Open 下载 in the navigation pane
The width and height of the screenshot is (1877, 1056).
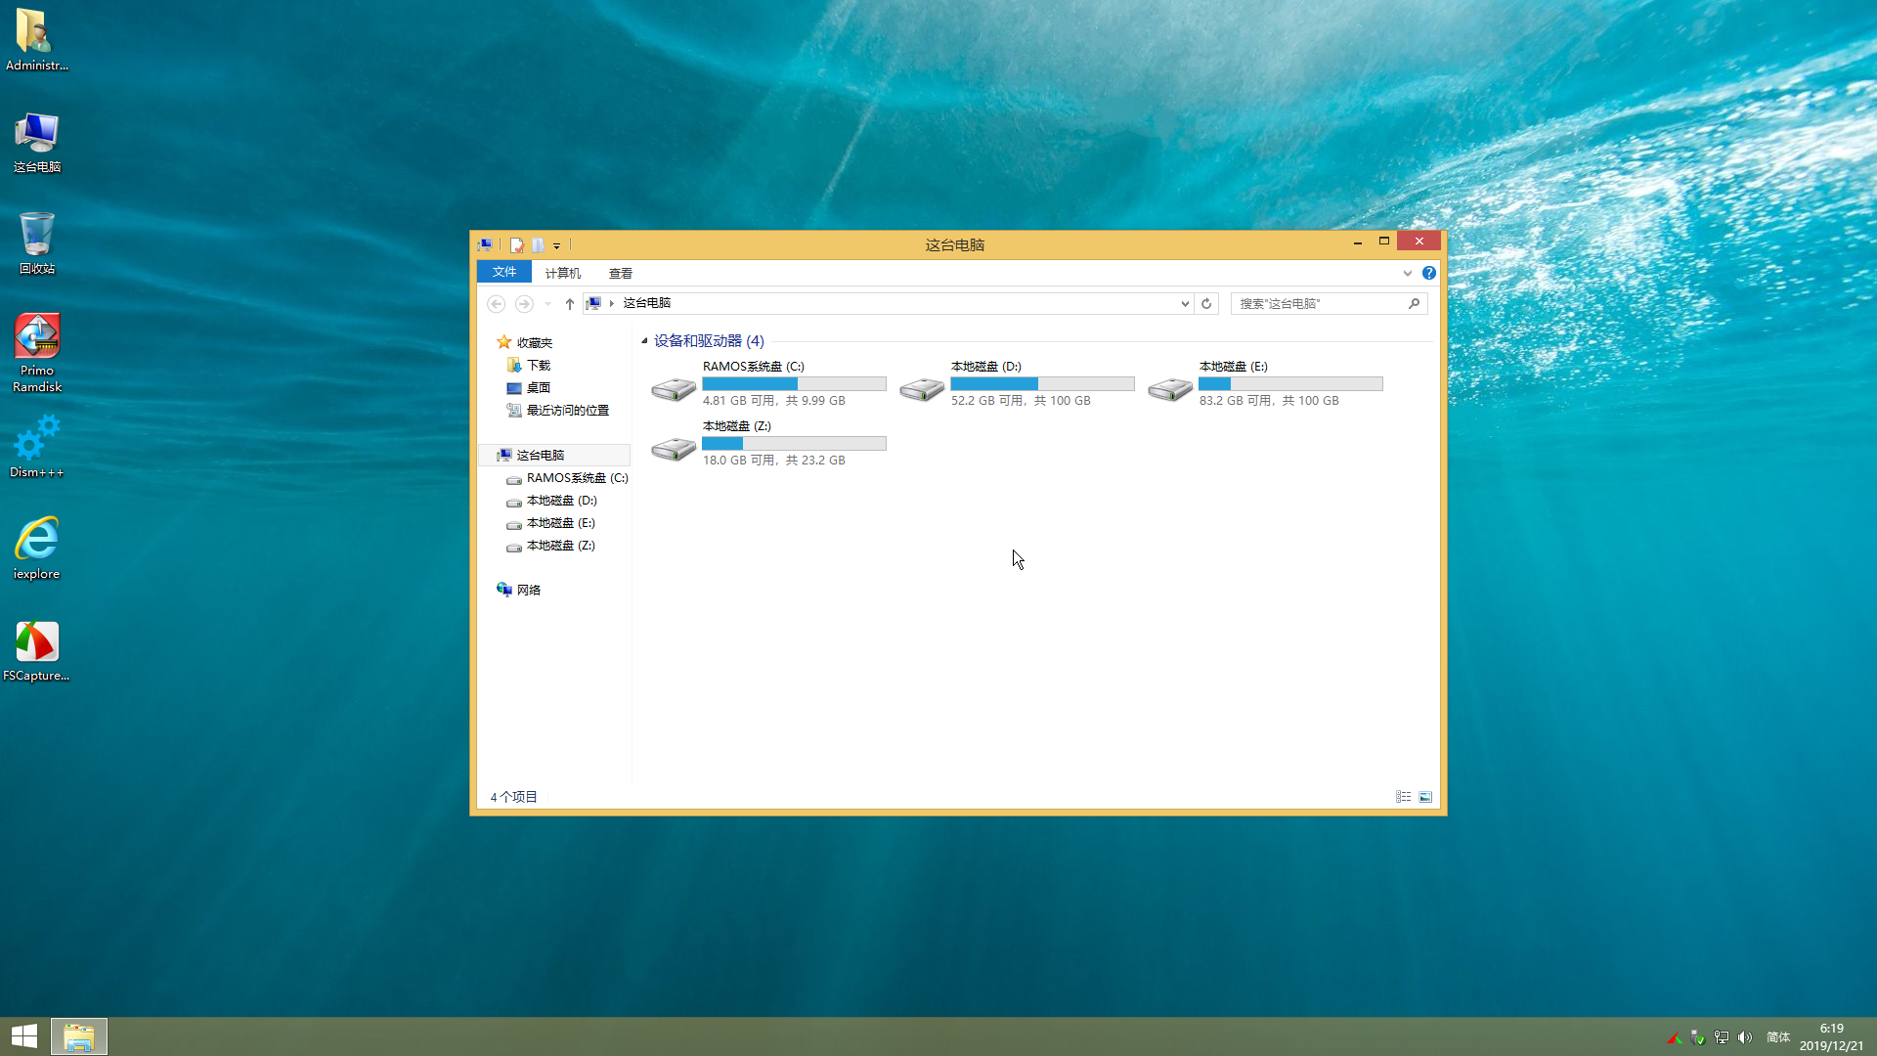[539, 366]
